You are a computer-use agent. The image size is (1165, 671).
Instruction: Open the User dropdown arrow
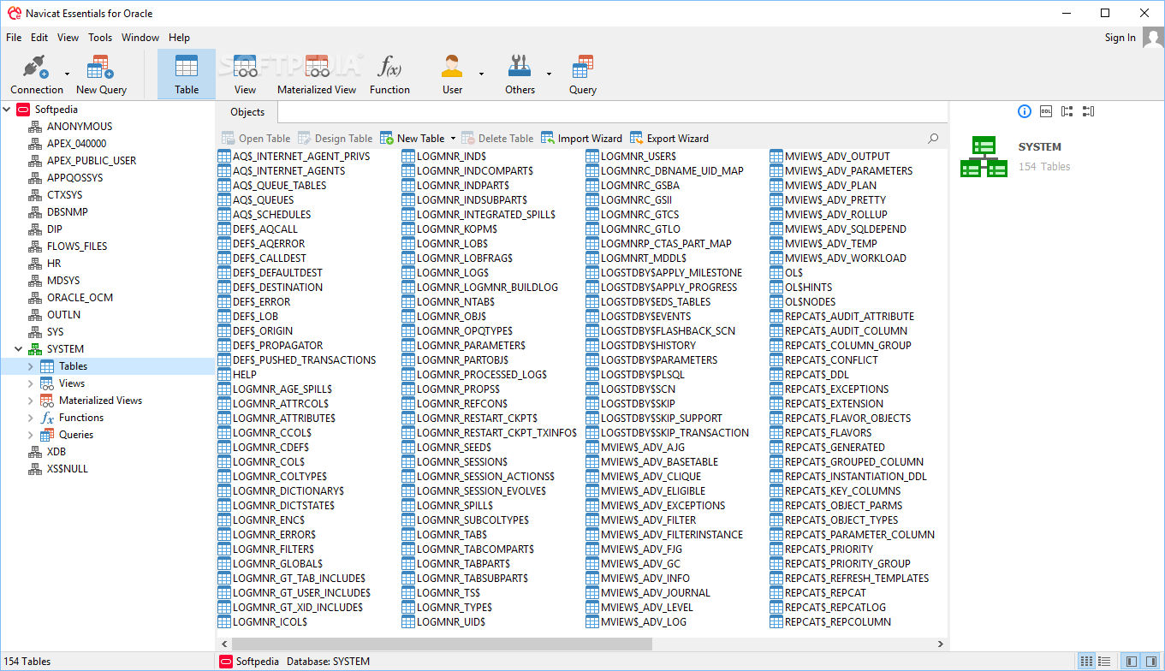(481, 74)
